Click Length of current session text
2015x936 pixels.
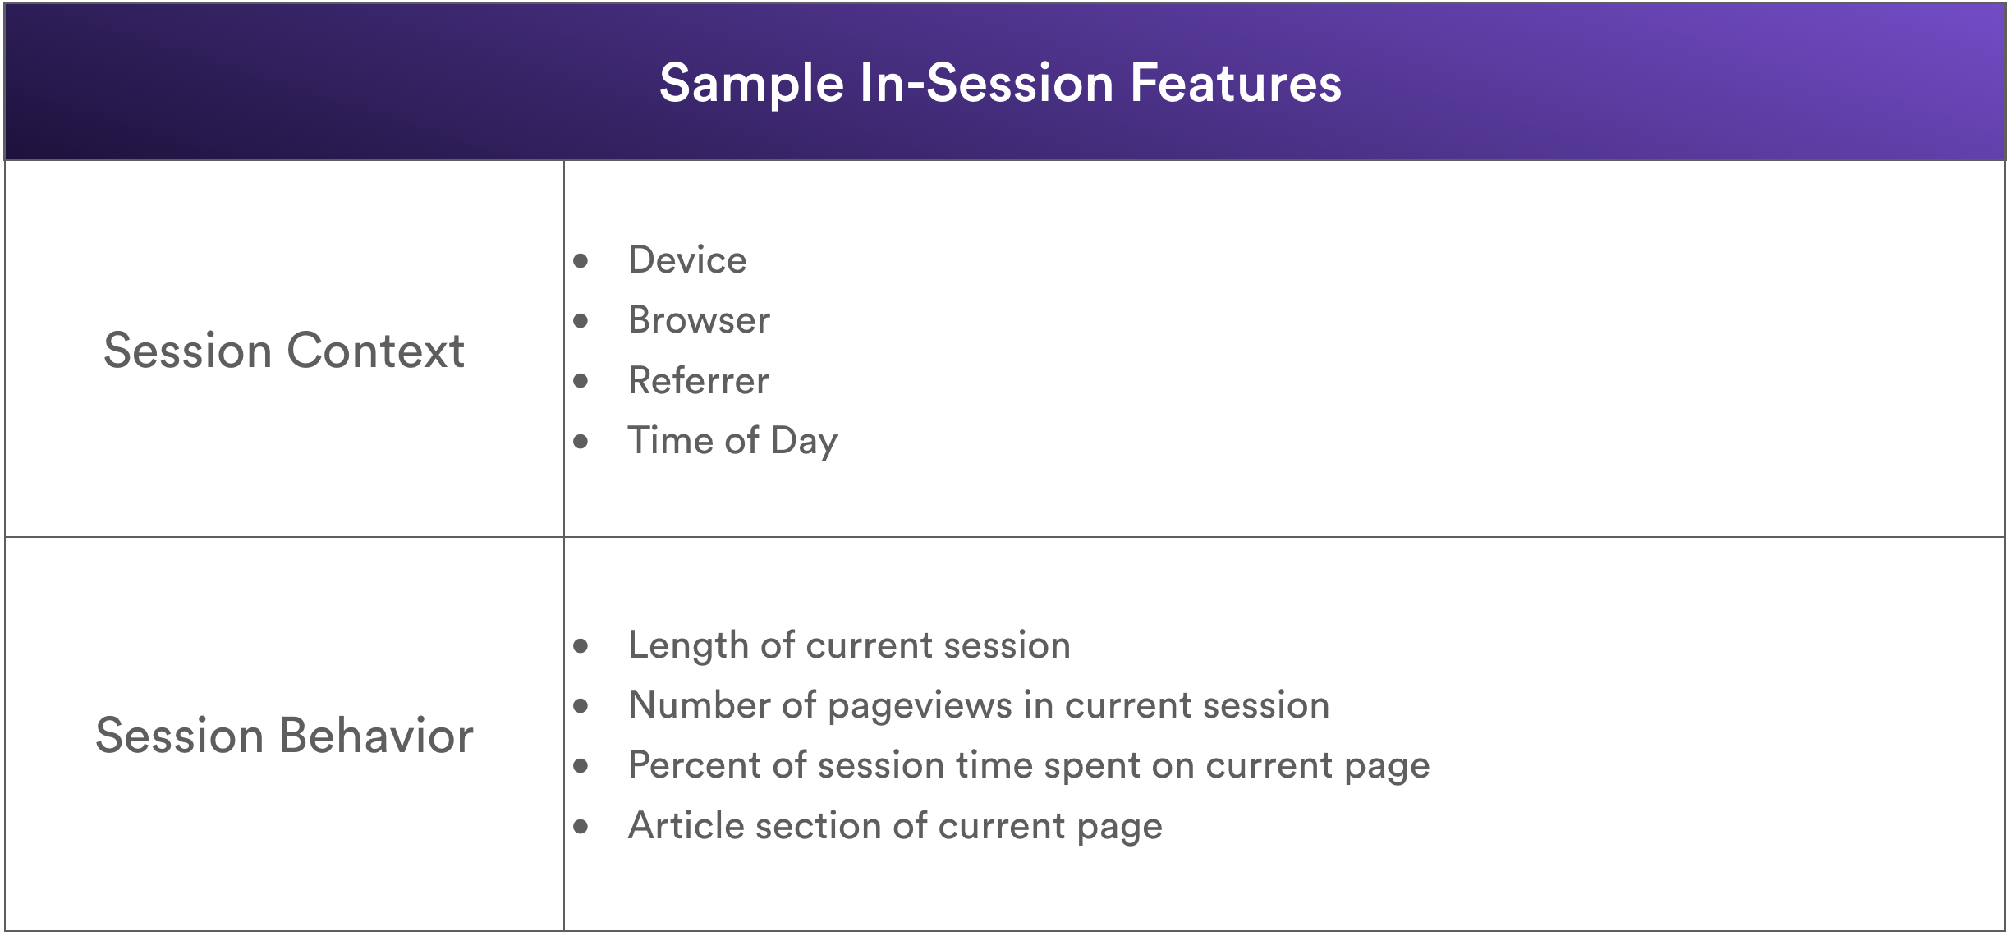pos(849,645)
